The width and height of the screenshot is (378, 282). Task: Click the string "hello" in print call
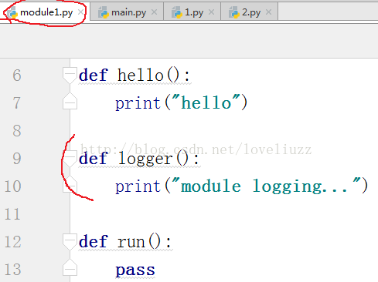click(x=206, y=102)
